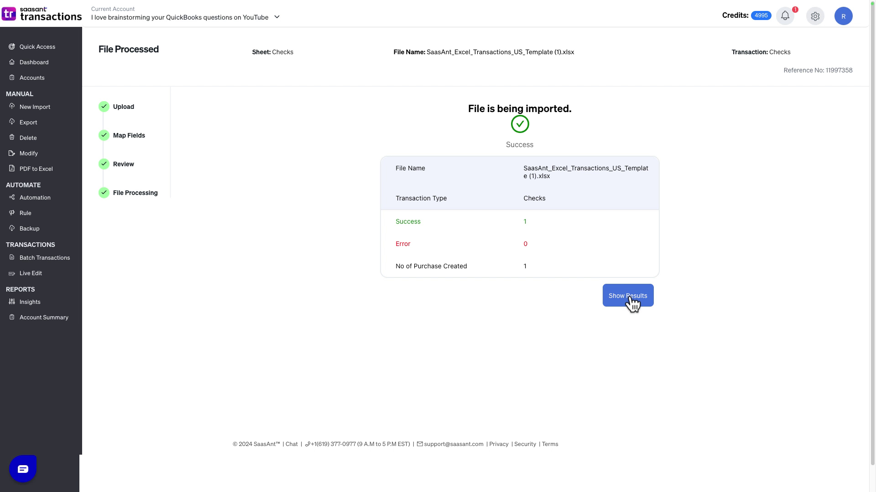
Task: Click the Upload step label
Action: point(124,107)
